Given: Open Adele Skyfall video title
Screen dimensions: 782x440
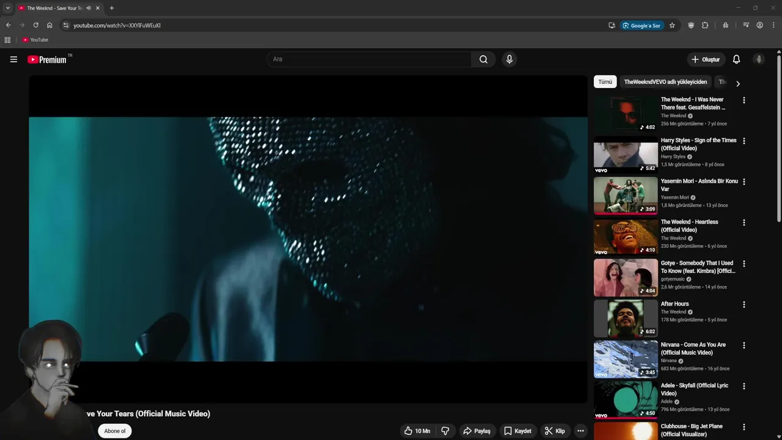Looking at the screenshot, I should pos(695,389).
